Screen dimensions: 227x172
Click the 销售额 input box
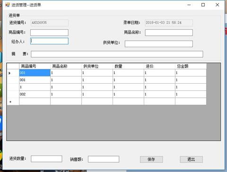(x=104, y=159)
